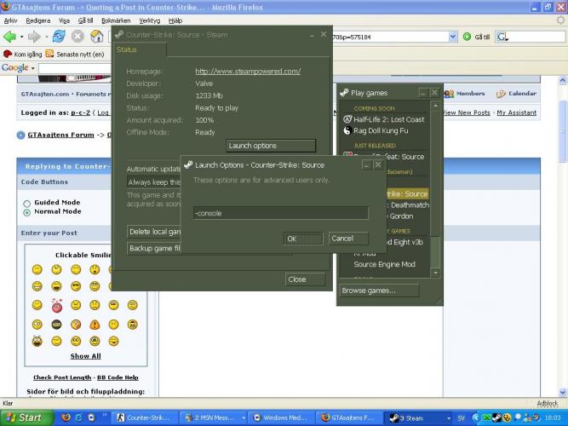Click OK in the Launch Options dialog
Viewport: 568px width, 426px height.
tap(293, 239)
